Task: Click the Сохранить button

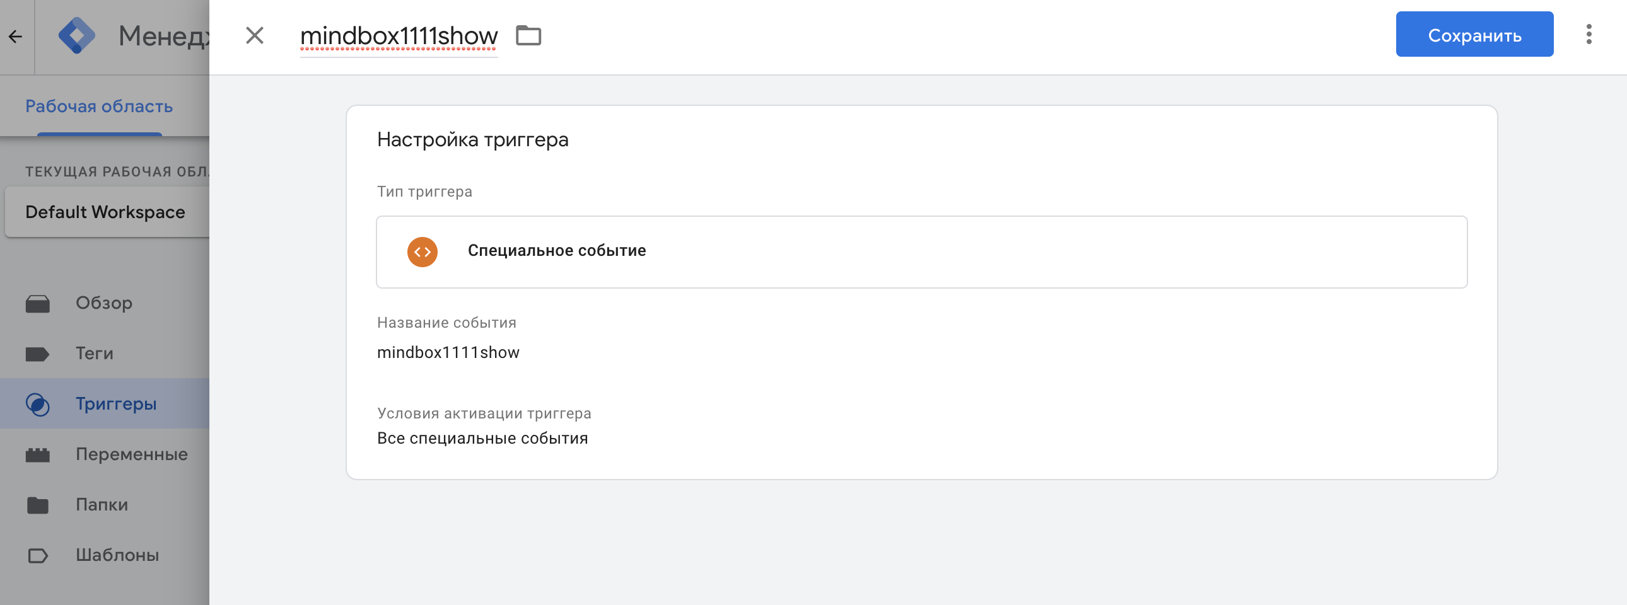Action: coord(1474,35)
